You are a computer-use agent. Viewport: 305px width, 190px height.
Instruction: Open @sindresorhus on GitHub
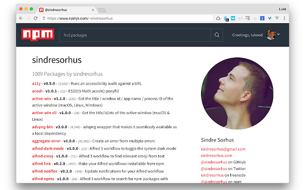[214, 162]
